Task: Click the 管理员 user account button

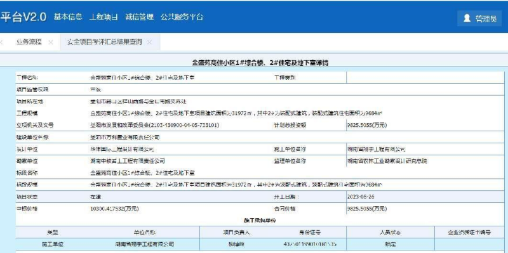Action: pos(479,18)
